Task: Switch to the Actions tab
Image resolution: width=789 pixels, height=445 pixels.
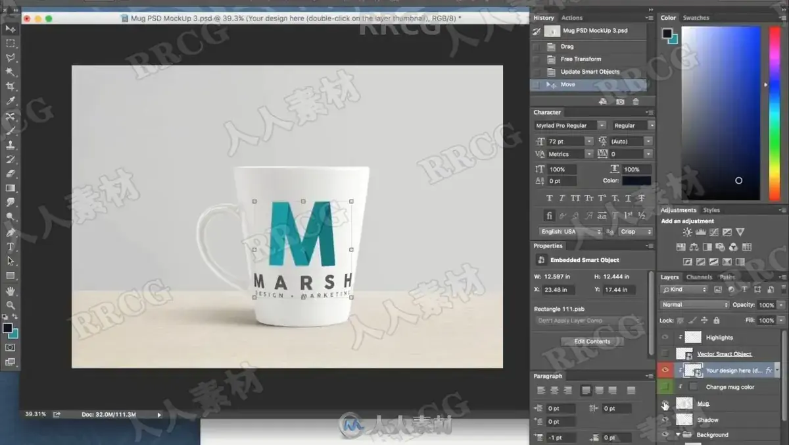Action: tap(571, 18)
